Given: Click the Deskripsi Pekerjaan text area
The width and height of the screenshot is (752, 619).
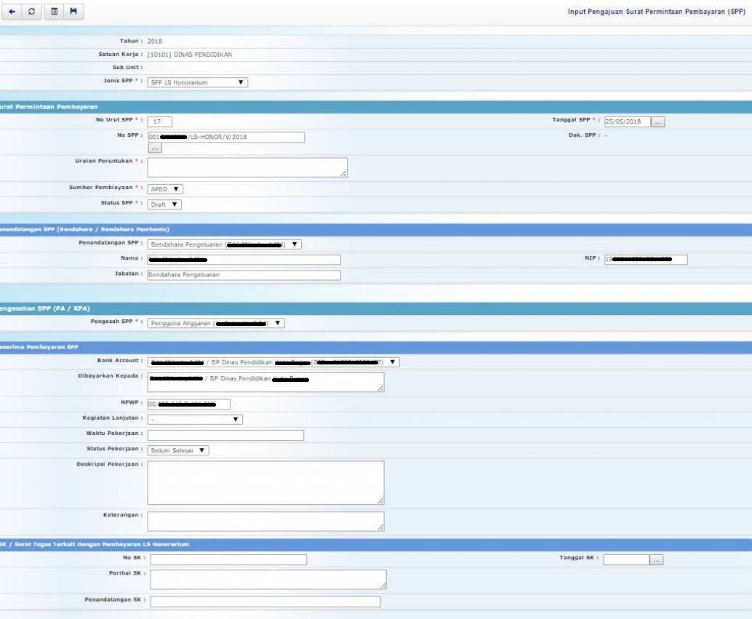Looking at the screenshot, I should tap(265, 482).
